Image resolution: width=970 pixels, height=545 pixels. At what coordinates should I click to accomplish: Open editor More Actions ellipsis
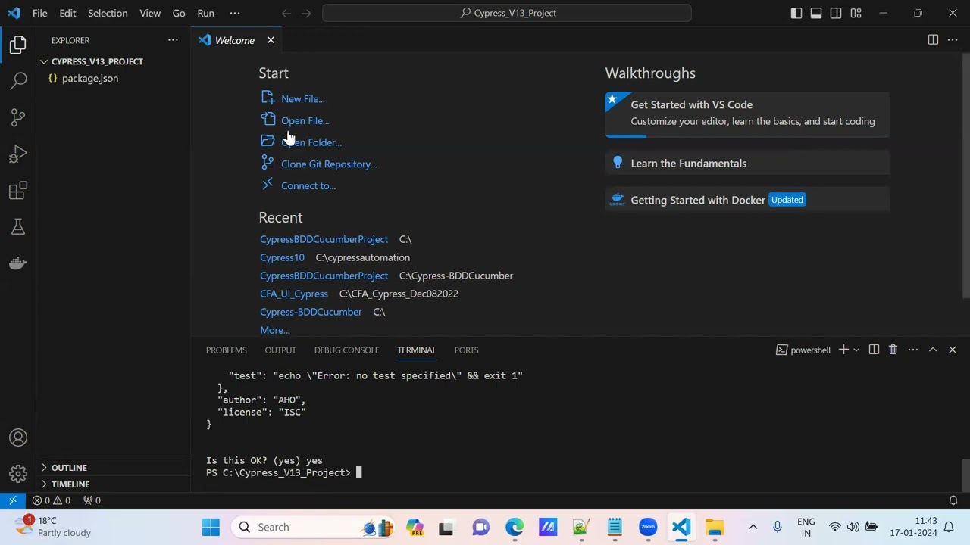[953, 40]
